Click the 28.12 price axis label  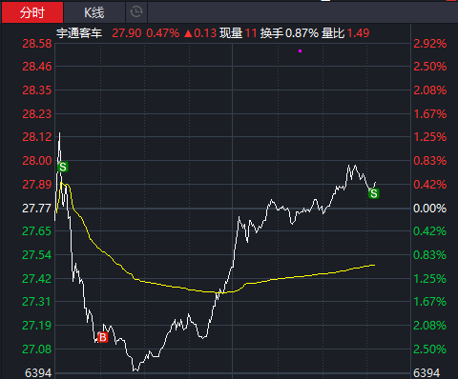(x=37, y=137)
